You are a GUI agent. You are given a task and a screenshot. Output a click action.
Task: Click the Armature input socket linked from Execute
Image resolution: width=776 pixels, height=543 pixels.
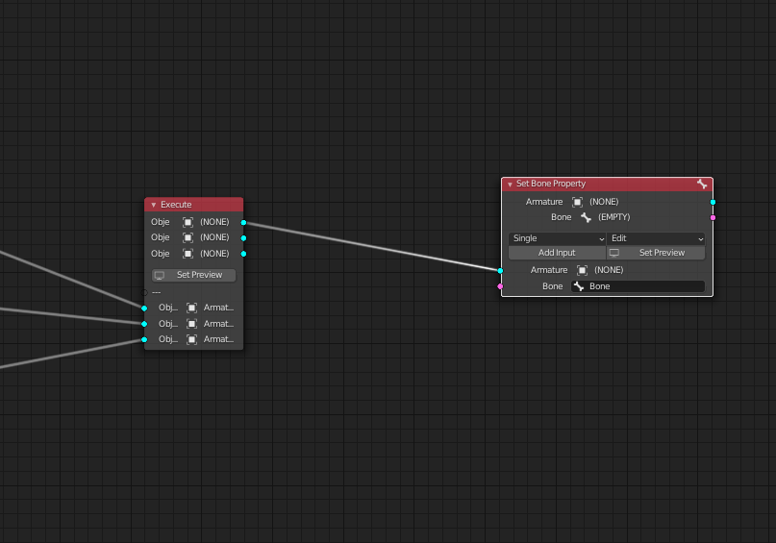(x=500, y=270)
